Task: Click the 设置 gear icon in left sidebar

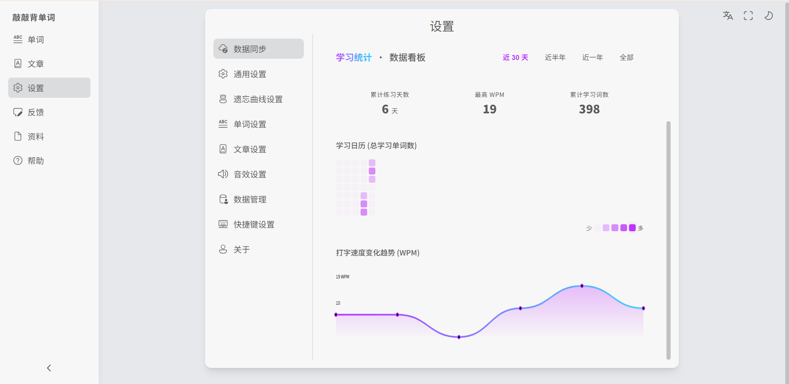Action: pyautogui.click(x=18, y=88)
